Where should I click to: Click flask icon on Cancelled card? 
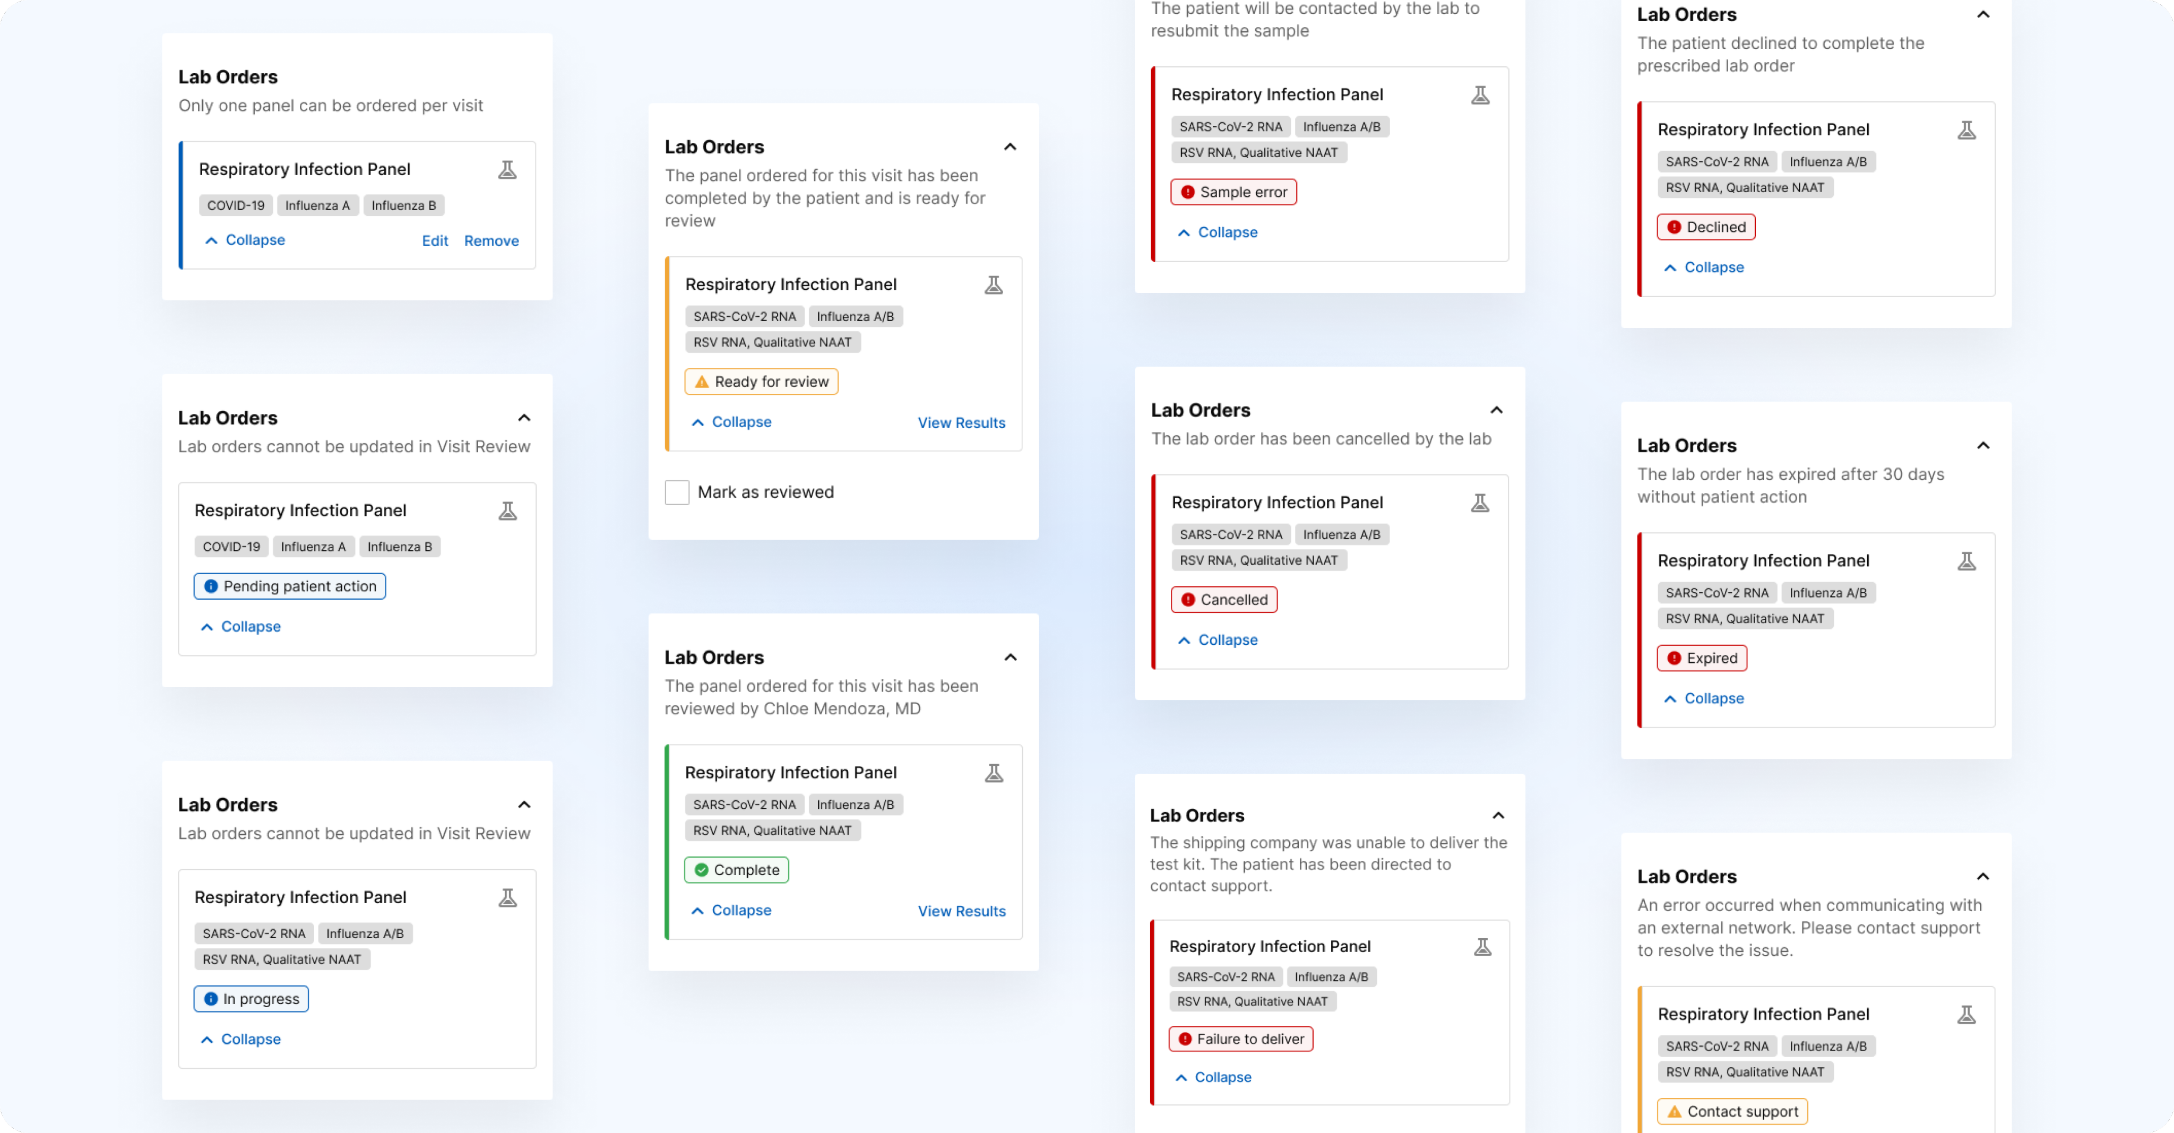[1479, 503]
